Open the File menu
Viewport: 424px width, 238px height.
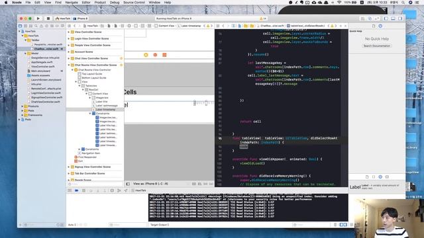[28, 3]
